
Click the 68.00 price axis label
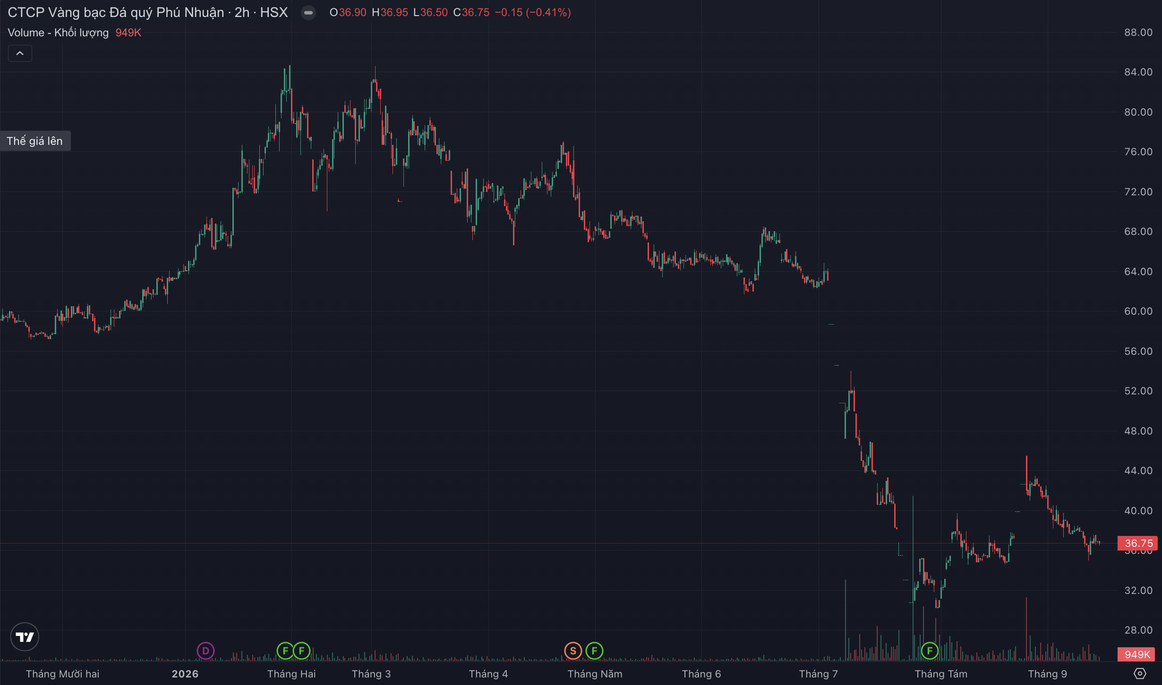click(1138, 232)
